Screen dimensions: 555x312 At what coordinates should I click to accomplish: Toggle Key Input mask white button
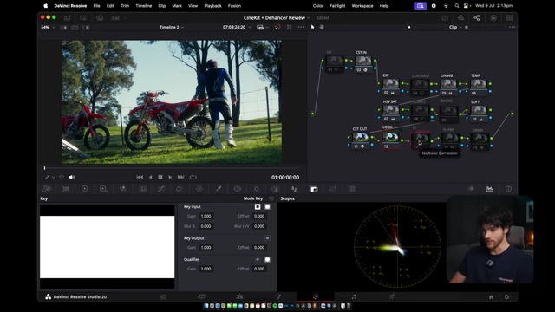pos(267,206)
